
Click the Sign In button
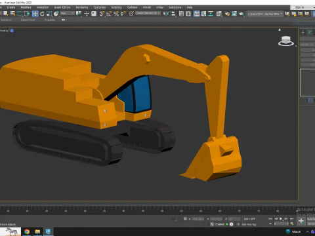click(299, 7)
